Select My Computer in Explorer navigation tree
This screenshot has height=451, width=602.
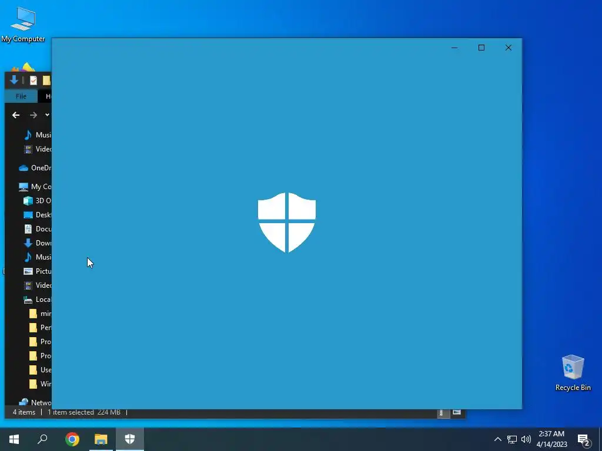(x=35, y=186)
